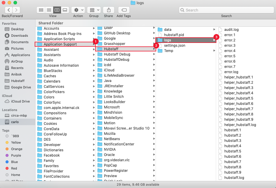Open the BlueStacks folder

(x=65, y=70)
